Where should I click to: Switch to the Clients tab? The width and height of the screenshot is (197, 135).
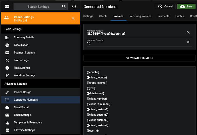[x=103, y=16]
